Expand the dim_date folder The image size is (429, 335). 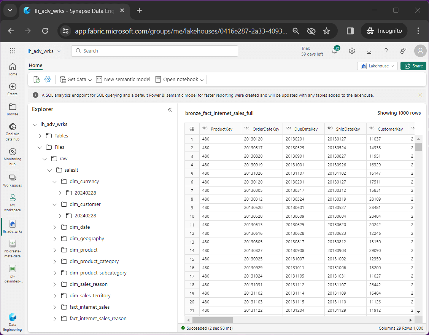(x=55, y=227)
